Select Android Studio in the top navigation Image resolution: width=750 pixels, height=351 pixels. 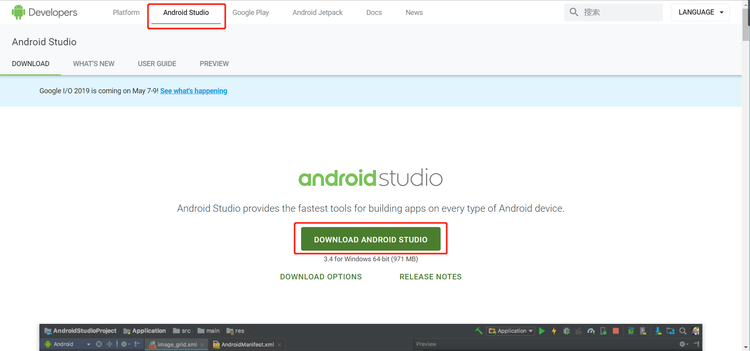tap(186, 13)
